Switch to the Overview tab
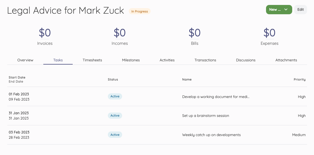 pos(25,60)
